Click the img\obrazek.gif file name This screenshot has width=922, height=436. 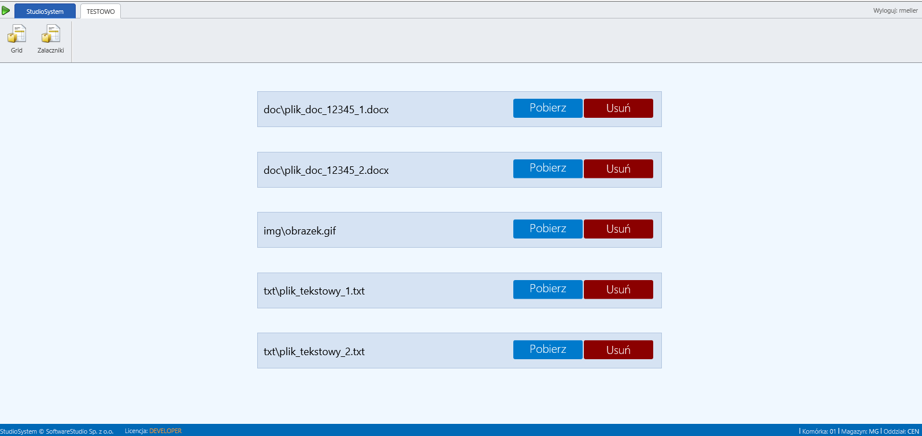[x=299, y=231]
